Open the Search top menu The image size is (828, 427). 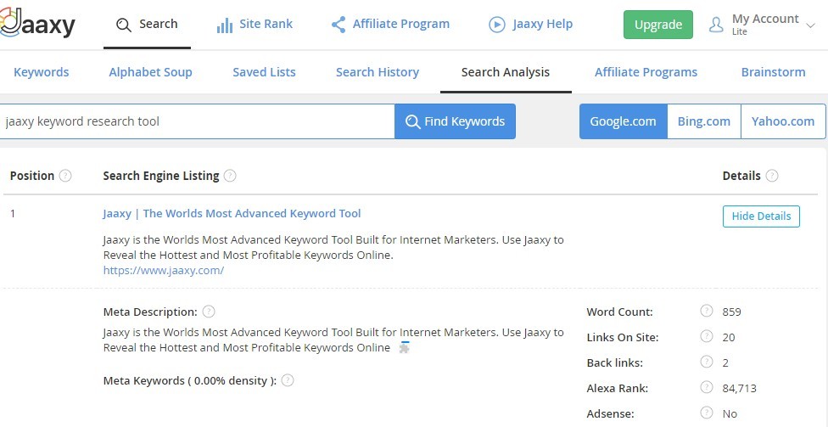147,25
